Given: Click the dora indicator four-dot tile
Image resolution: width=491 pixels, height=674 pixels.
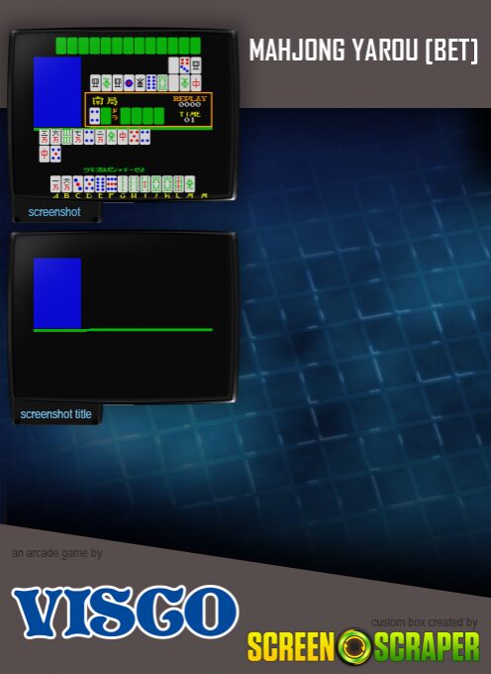Looking at the screenshot, I should (94, 116).
